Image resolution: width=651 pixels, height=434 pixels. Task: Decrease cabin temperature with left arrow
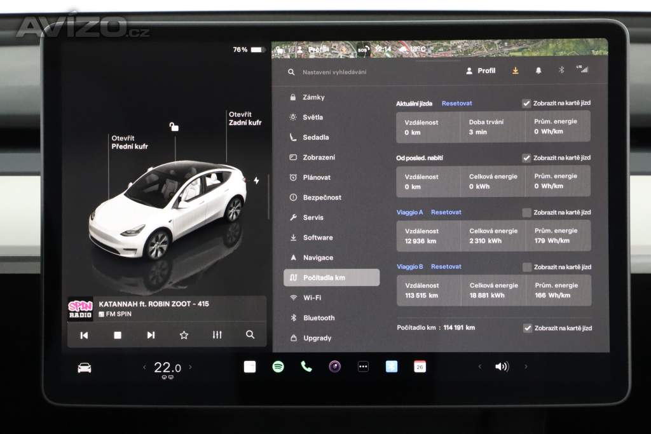pyautogui.click(x=144, y=367)
